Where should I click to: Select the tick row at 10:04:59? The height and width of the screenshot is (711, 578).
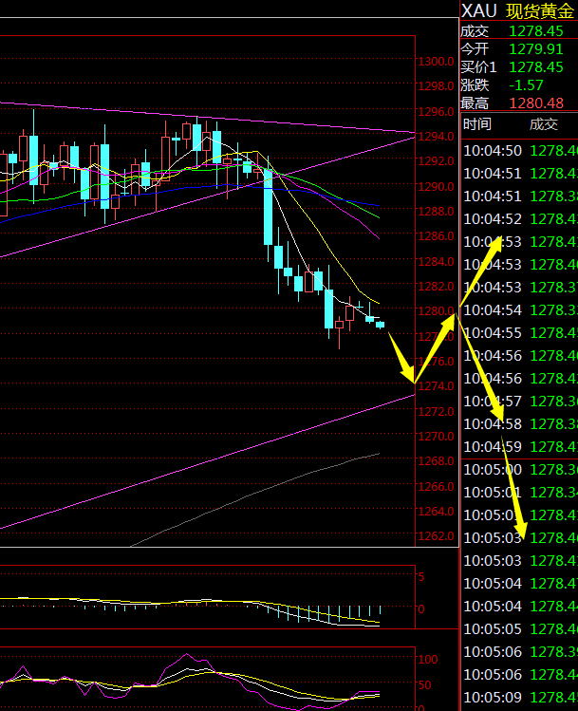[x=519, y=447]
